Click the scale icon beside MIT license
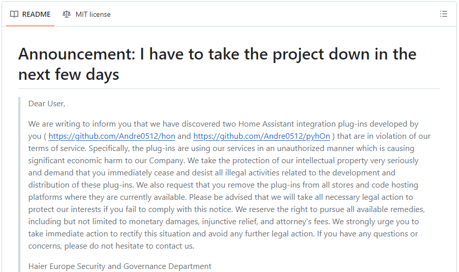459x272 pixels. 67,14
